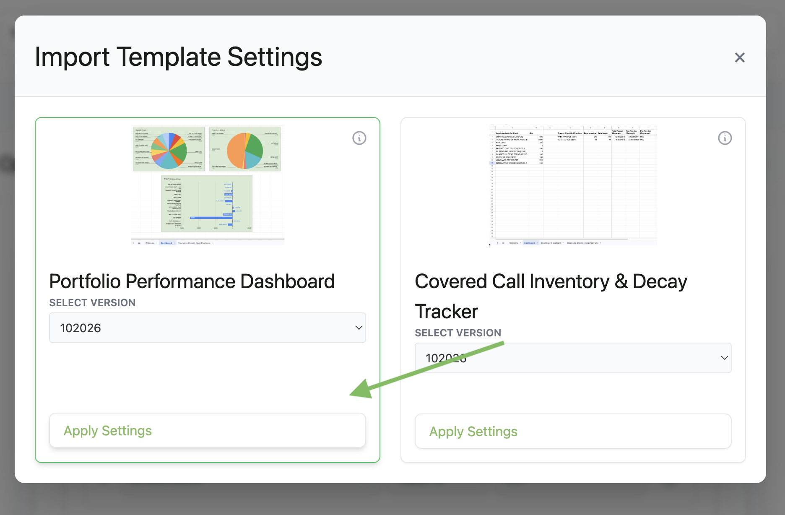785x515 pixels.
Task: Click the Asset Cost pie chart preview
Action: coord(169,149)
